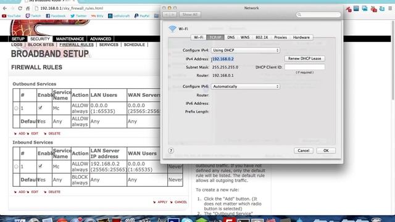Viewport: 395px width, 222px height.
Task: Open the Twitch bookmark
Action: tap(33, 16)
